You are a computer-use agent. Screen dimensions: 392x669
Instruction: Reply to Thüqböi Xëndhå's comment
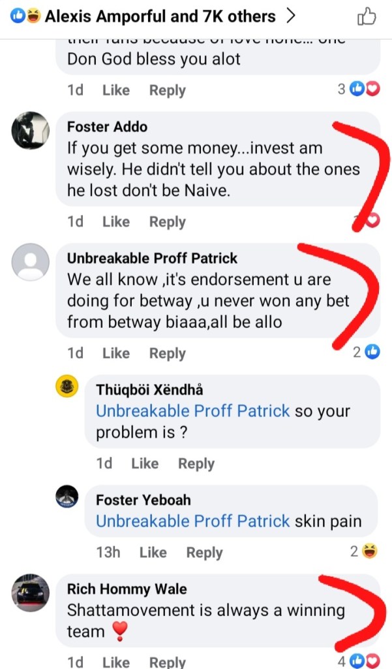tap(196, 464)
